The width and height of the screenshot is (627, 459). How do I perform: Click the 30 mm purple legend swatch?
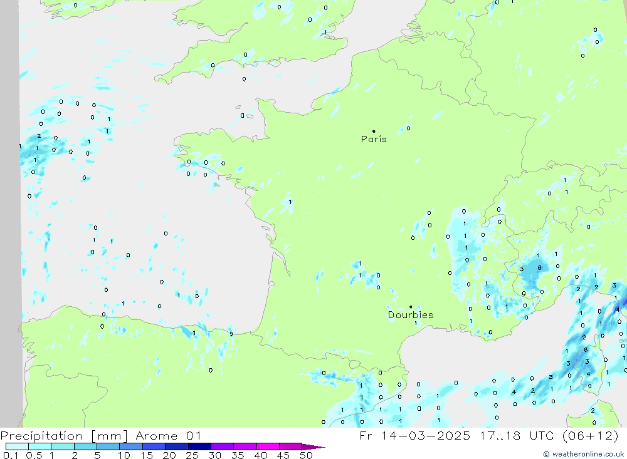point(222,446)
